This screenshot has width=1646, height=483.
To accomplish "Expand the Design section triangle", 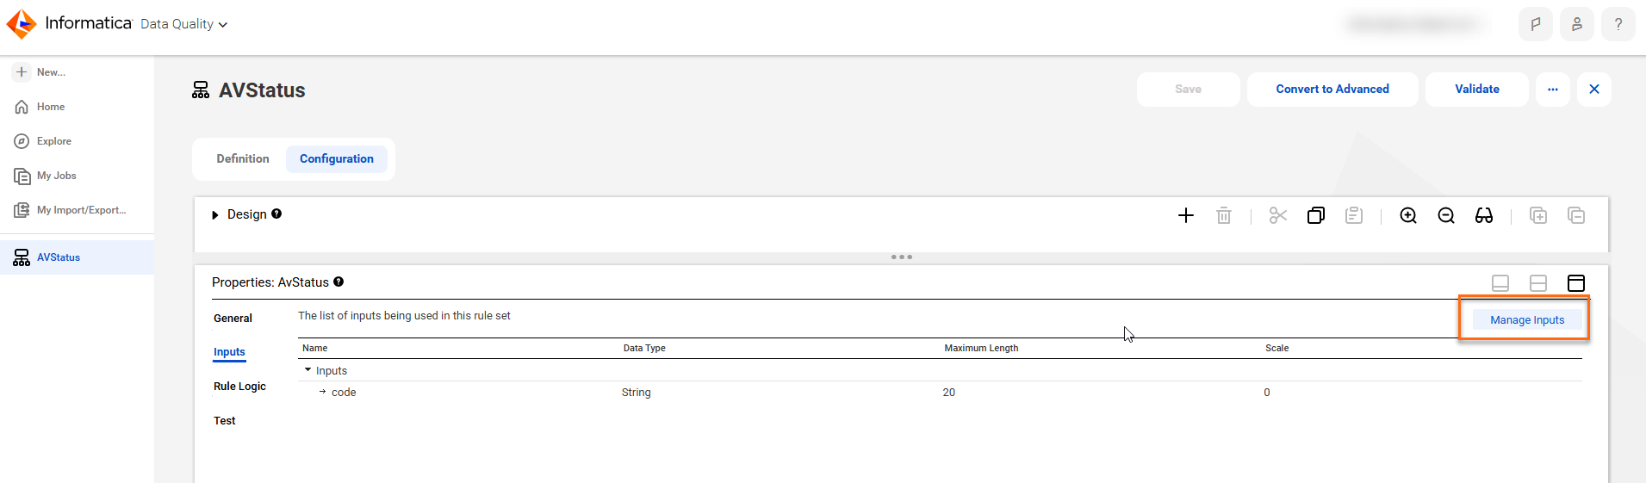I will [x=215, y=215].
